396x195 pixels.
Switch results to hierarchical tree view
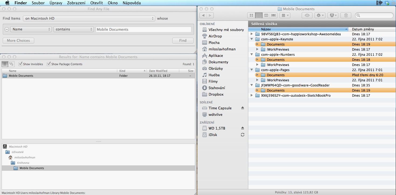[11, 64]
